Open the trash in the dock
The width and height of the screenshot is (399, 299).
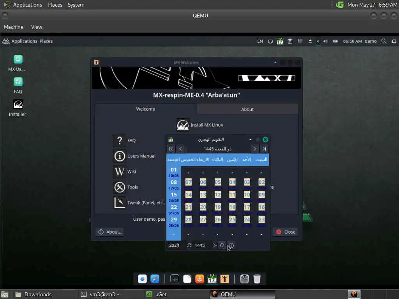pyautogui.click(x=257, y=279)
